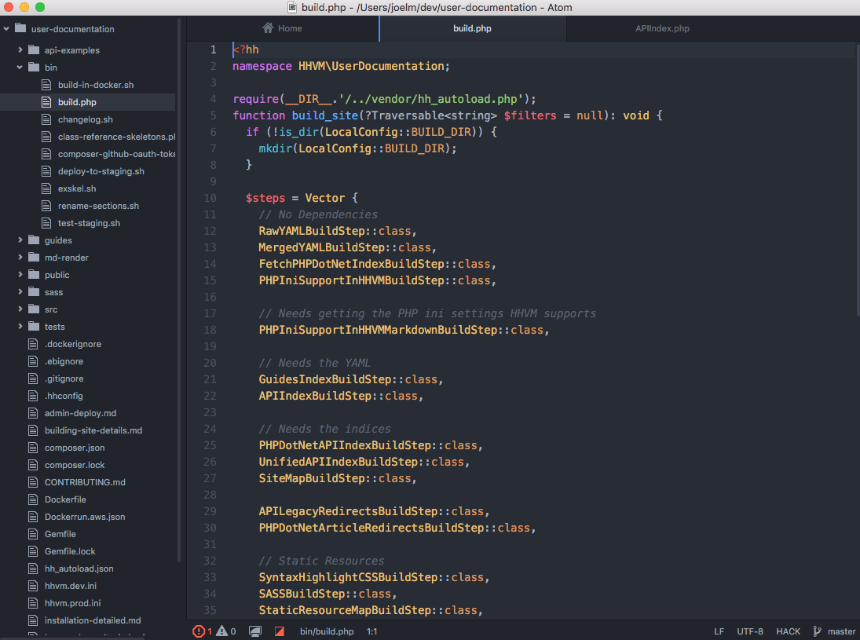Expand the guides folder
The width and height of the screenshot is (860, 640).
point(20,240)
